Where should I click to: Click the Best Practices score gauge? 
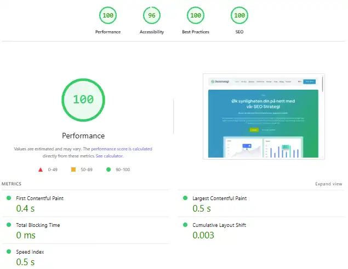[196, 15]
